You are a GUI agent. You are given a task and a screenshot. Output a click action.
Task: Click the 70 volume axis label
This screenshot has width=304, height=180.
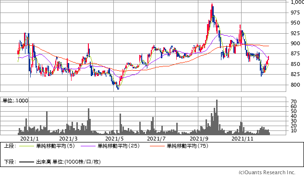click(294, 102)
